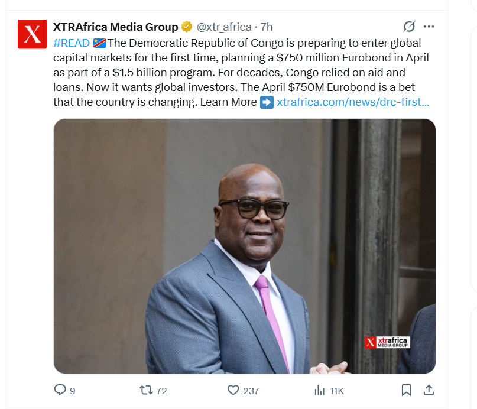Like the post with heart icon
This screenshot has width=477, height=409.
pos(233,390)
